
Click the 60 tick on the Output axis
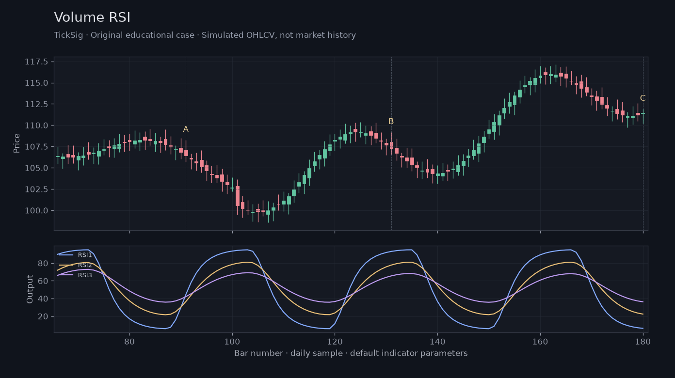[x=43, y=281]
